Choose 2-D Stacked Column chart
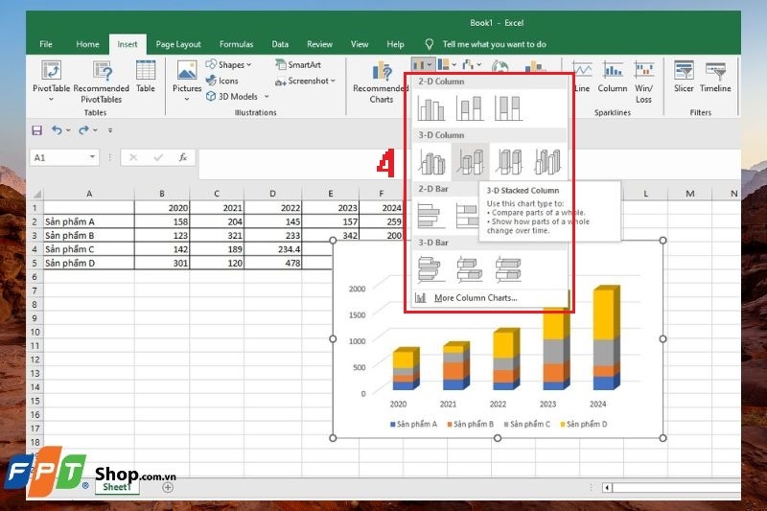Image resolution: width=767 pixels, height=511 pixels. pyautogui.click(x=470, y=108)
